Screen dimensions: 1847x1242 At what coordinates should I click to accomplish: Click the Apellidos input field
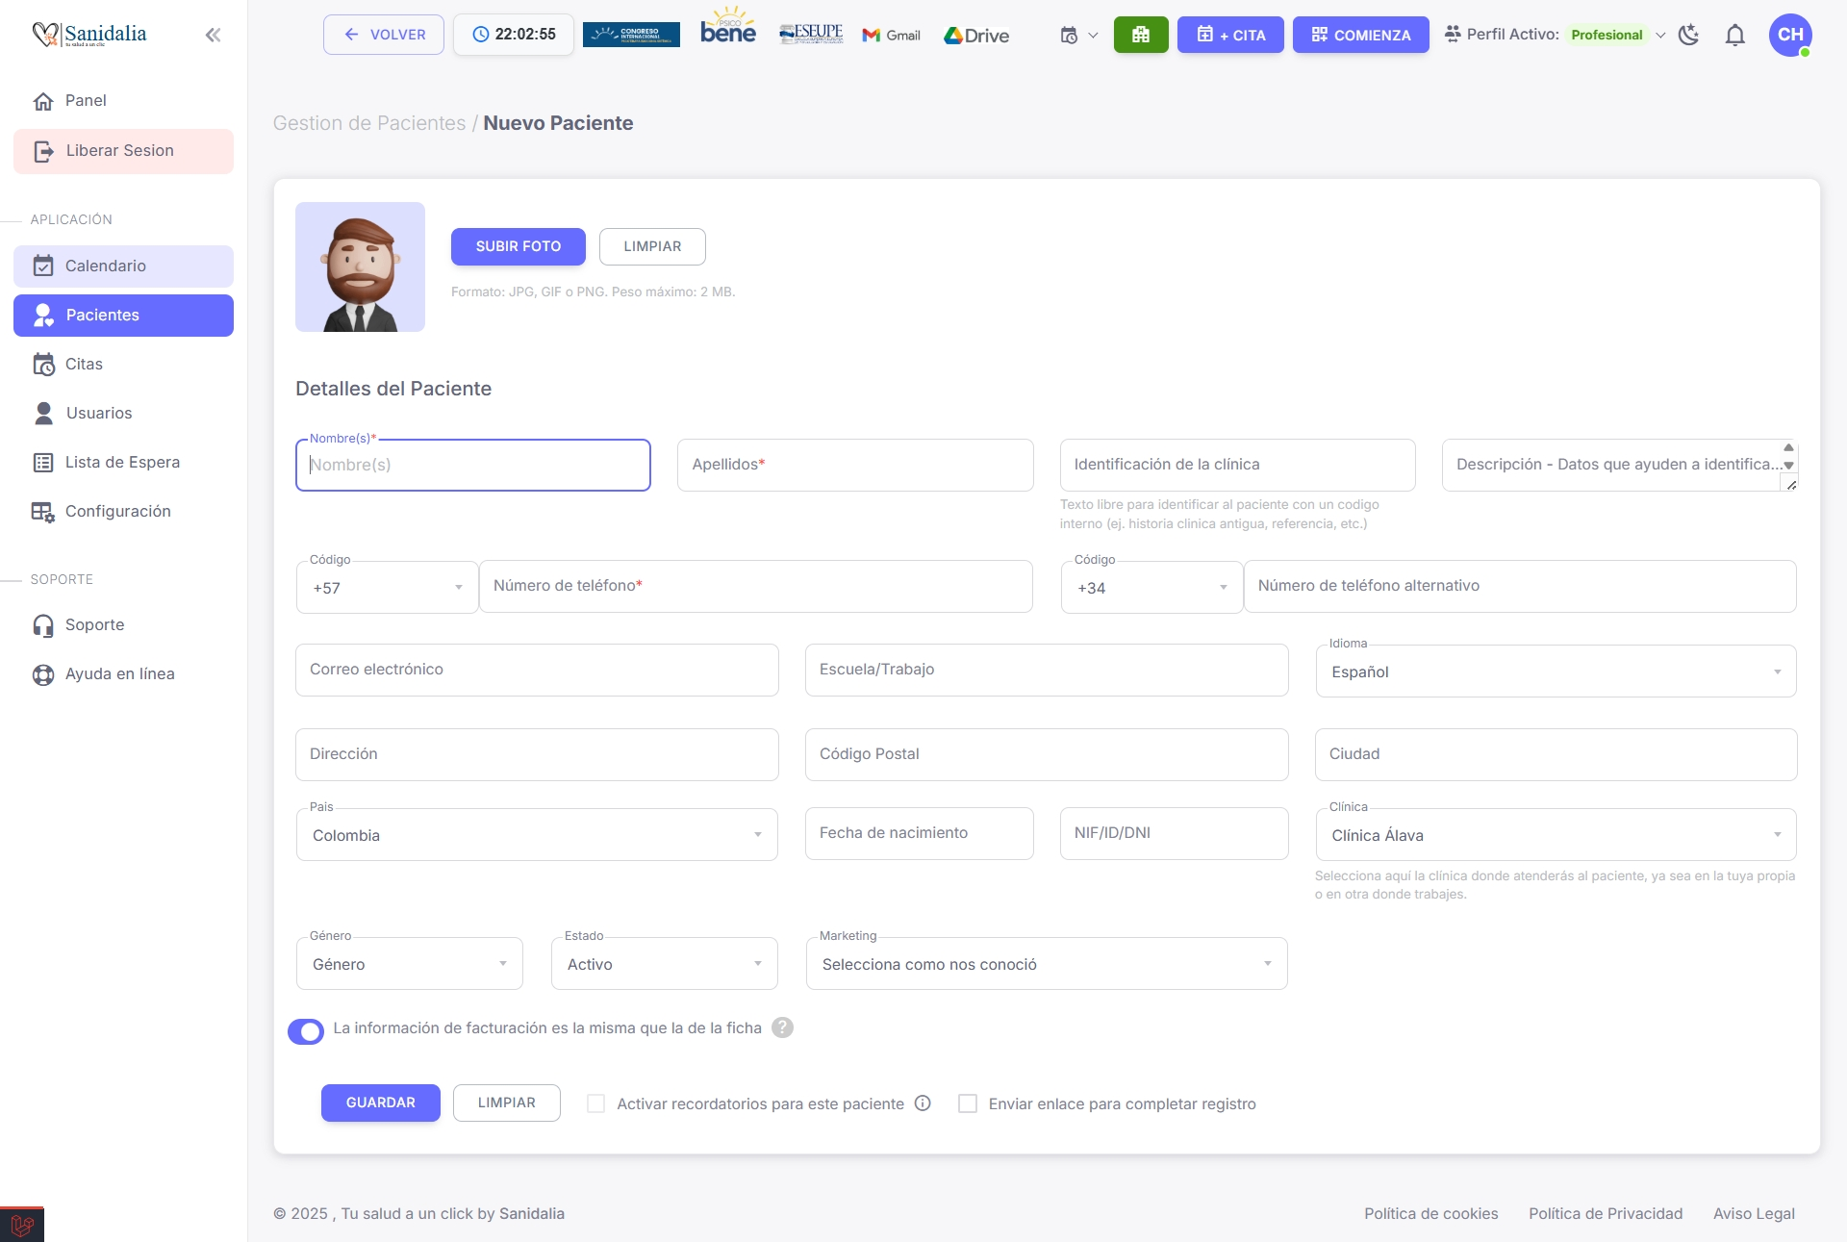click(x=855, y=465)
